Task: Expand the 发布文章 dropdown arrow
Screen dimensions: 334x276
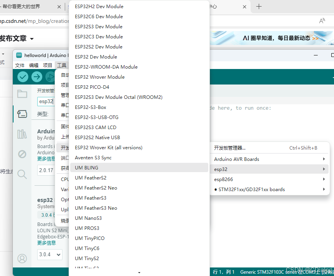Action: point(32,39)
